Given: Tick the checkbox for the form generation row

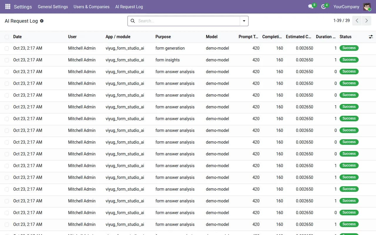Looking at the screenshot, I should [7, 48].
